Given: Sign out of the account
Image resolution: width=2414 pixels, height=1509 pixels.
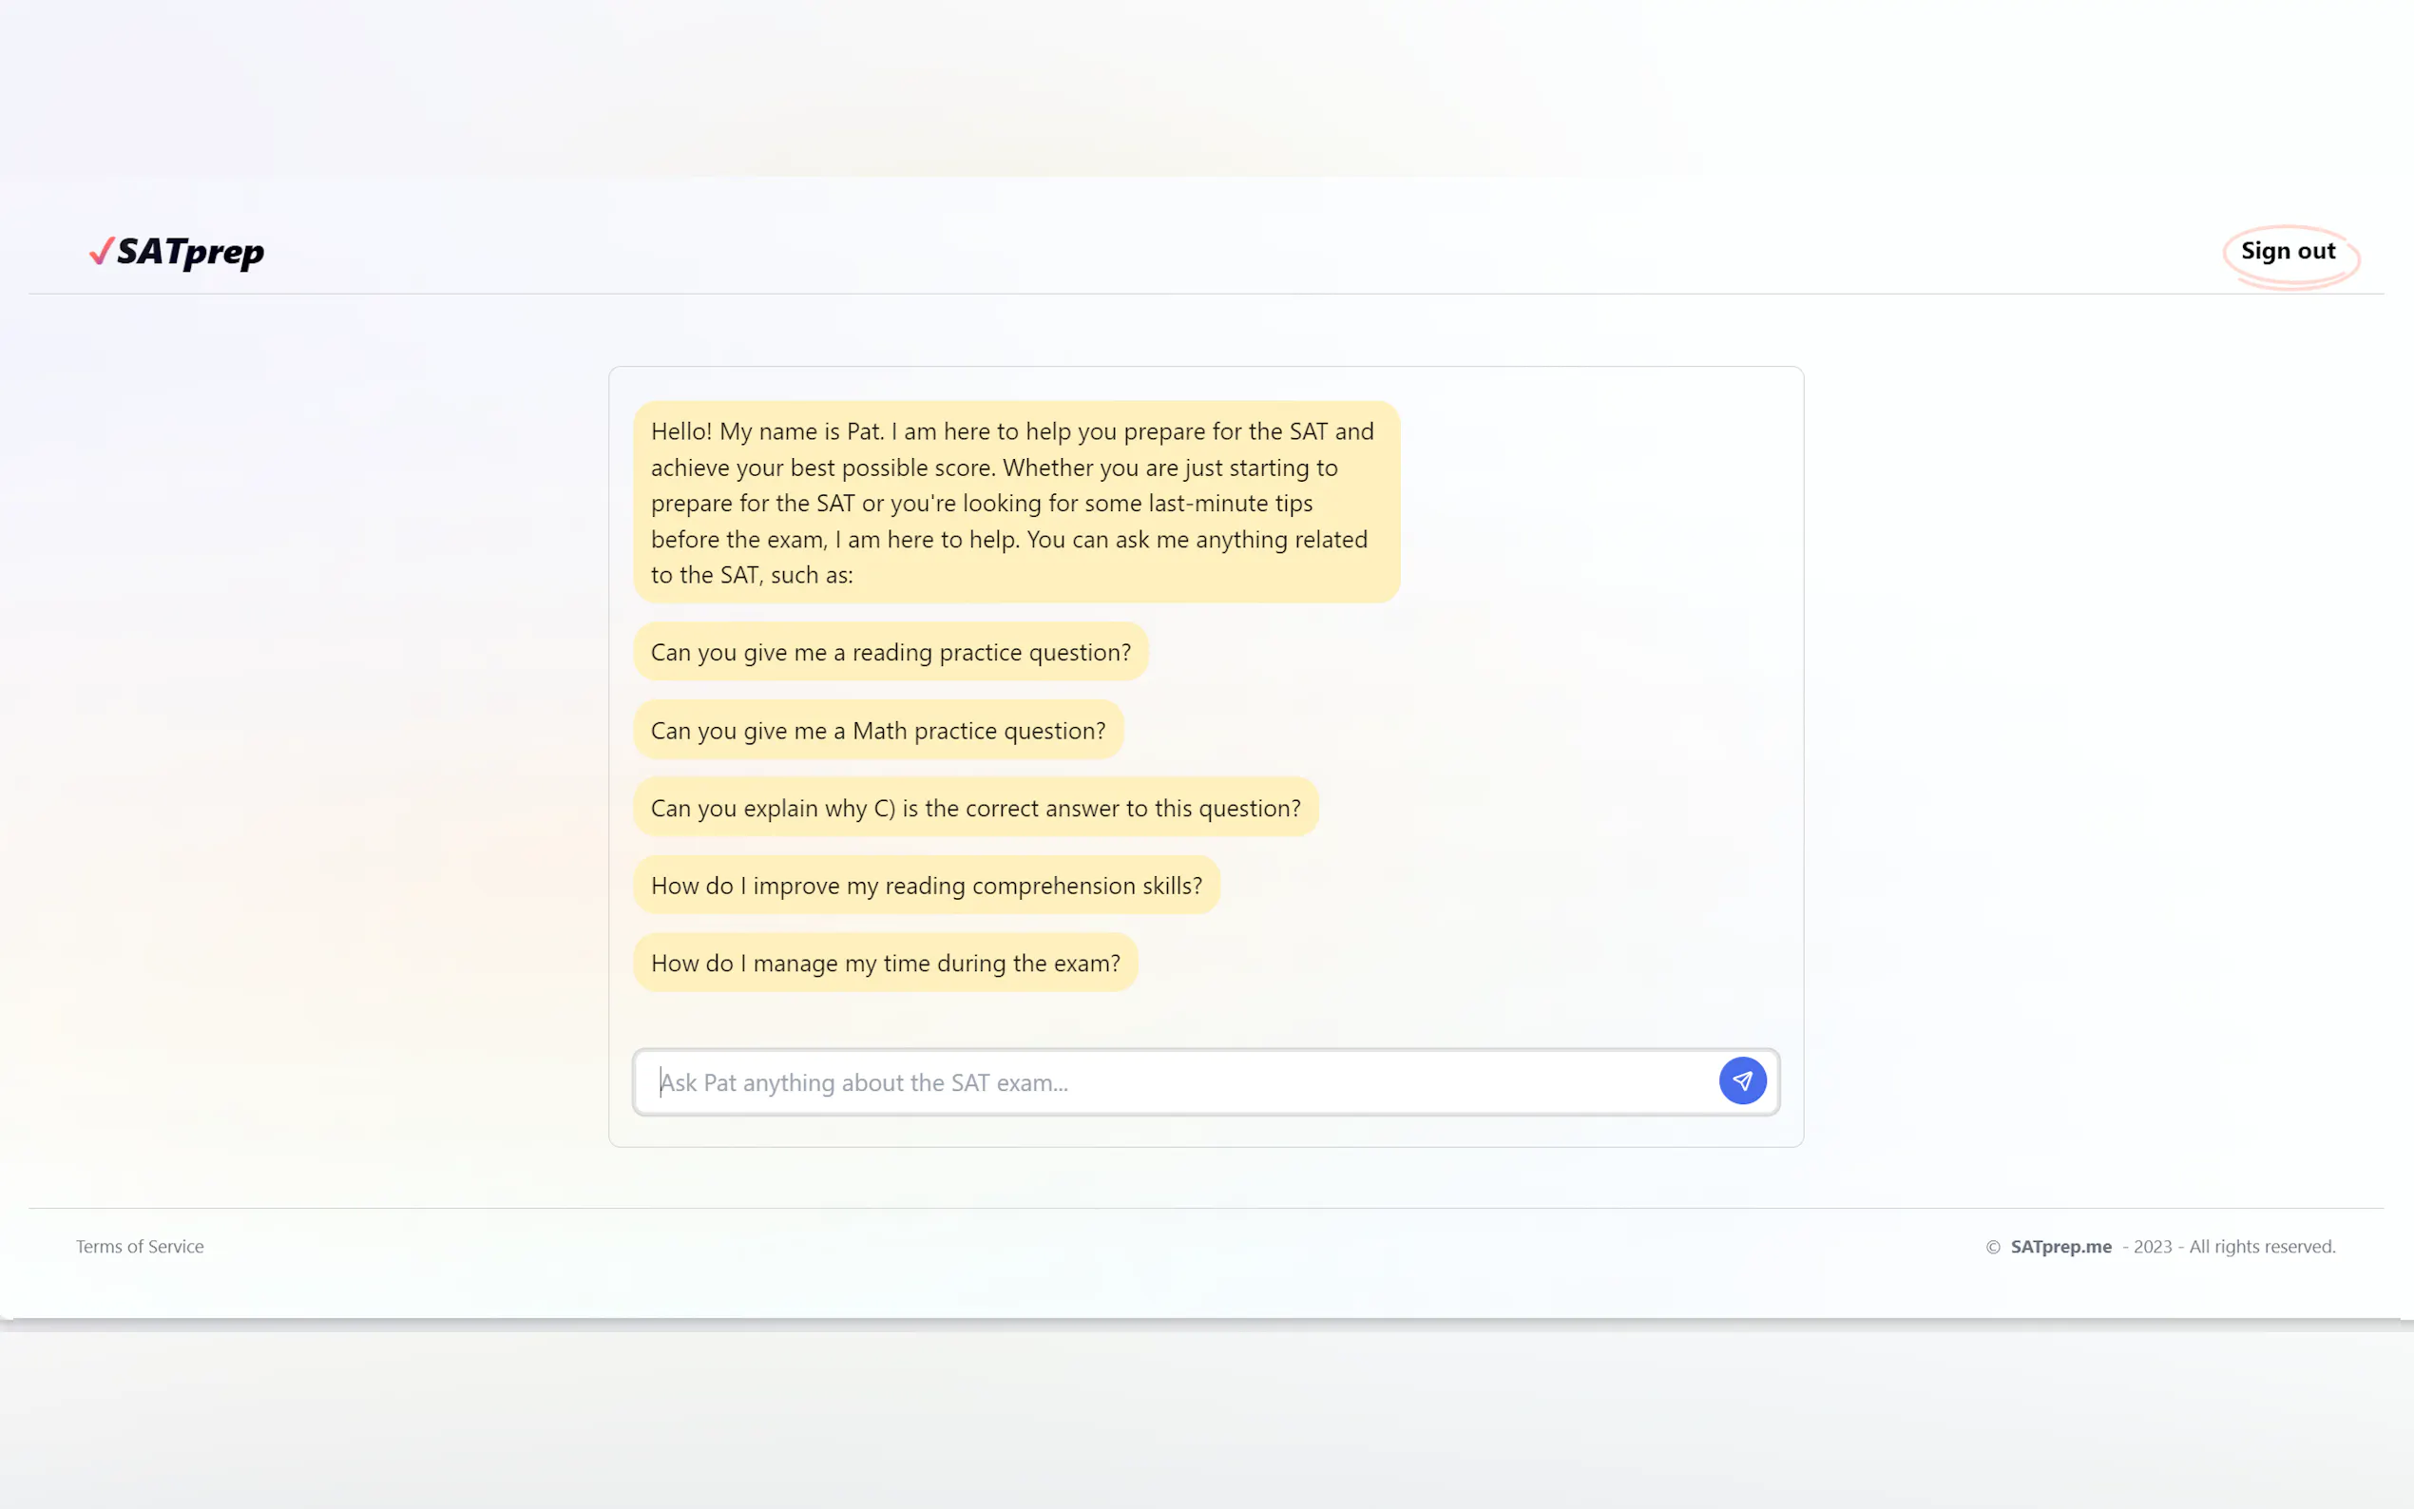Looking at the screenshot, I should (x=2288, y=252).
